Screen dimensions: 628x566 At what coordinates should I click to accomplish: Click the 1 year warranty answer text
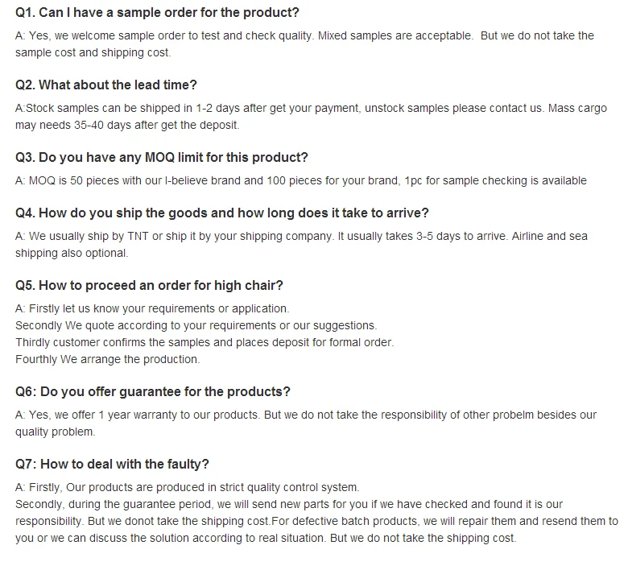[x=306, y=423]
